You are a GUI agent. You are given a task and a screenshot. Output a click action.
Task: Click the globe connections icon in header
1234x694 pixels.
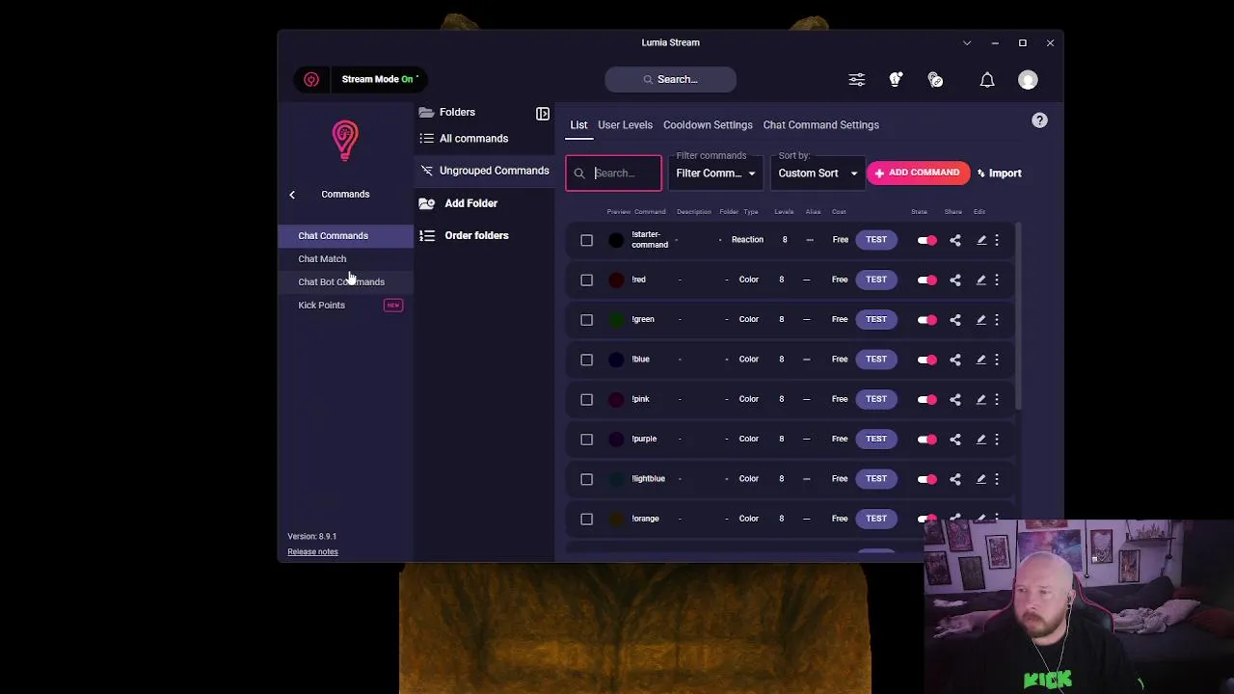pyautogui.click(x=935, y=80)
